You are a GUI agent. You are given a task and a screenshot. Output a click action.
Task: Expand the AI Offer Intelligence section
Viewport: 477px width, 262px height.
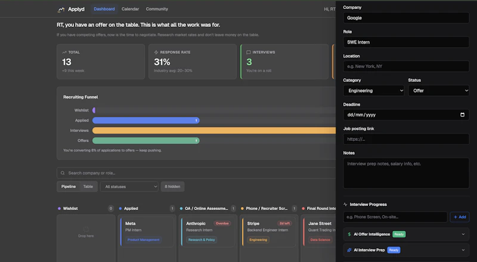pos(406,235)
